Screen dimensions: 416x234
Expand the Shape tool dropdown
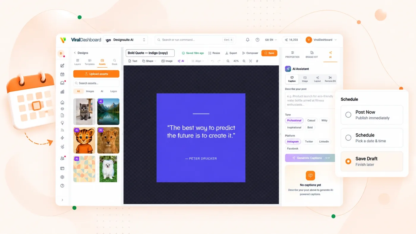coord(149,61)
